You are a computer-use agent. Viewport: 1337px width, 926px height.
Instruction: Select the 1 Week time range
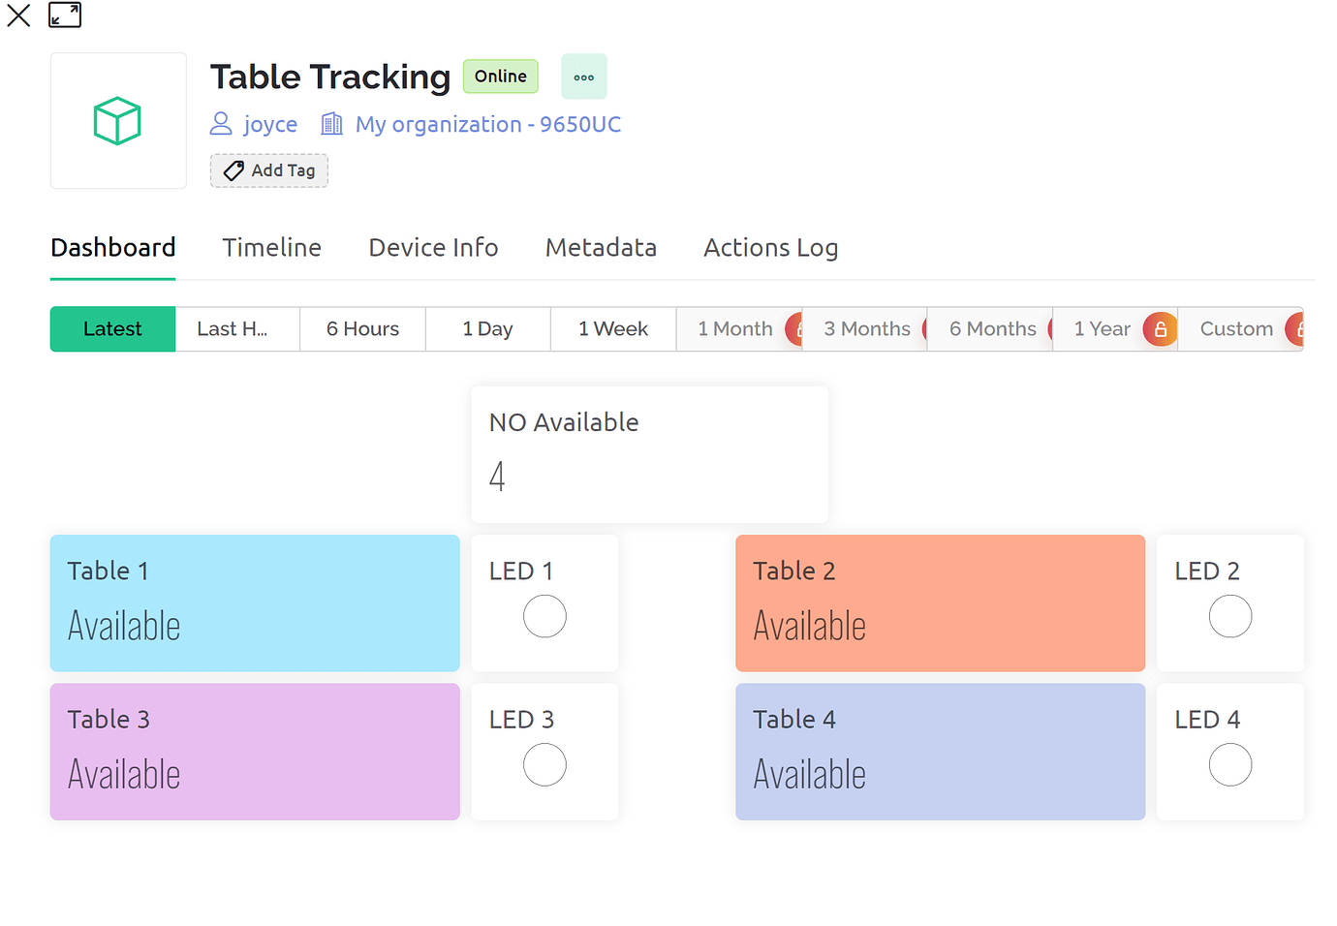click(612, 329)
